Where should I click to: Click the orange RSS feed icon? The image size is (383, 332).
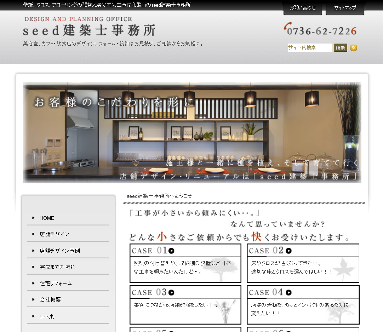353,48
